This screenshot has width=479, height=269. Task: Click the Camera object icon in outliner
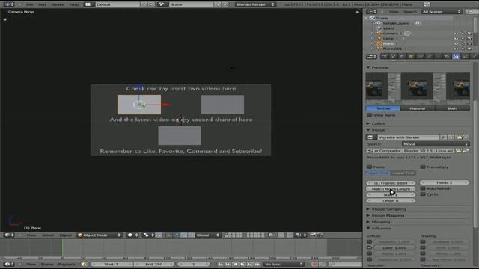379,33
